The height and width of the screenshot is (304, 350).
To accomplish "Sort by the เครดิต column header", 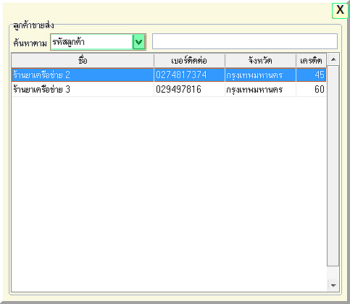I will 311,60.
